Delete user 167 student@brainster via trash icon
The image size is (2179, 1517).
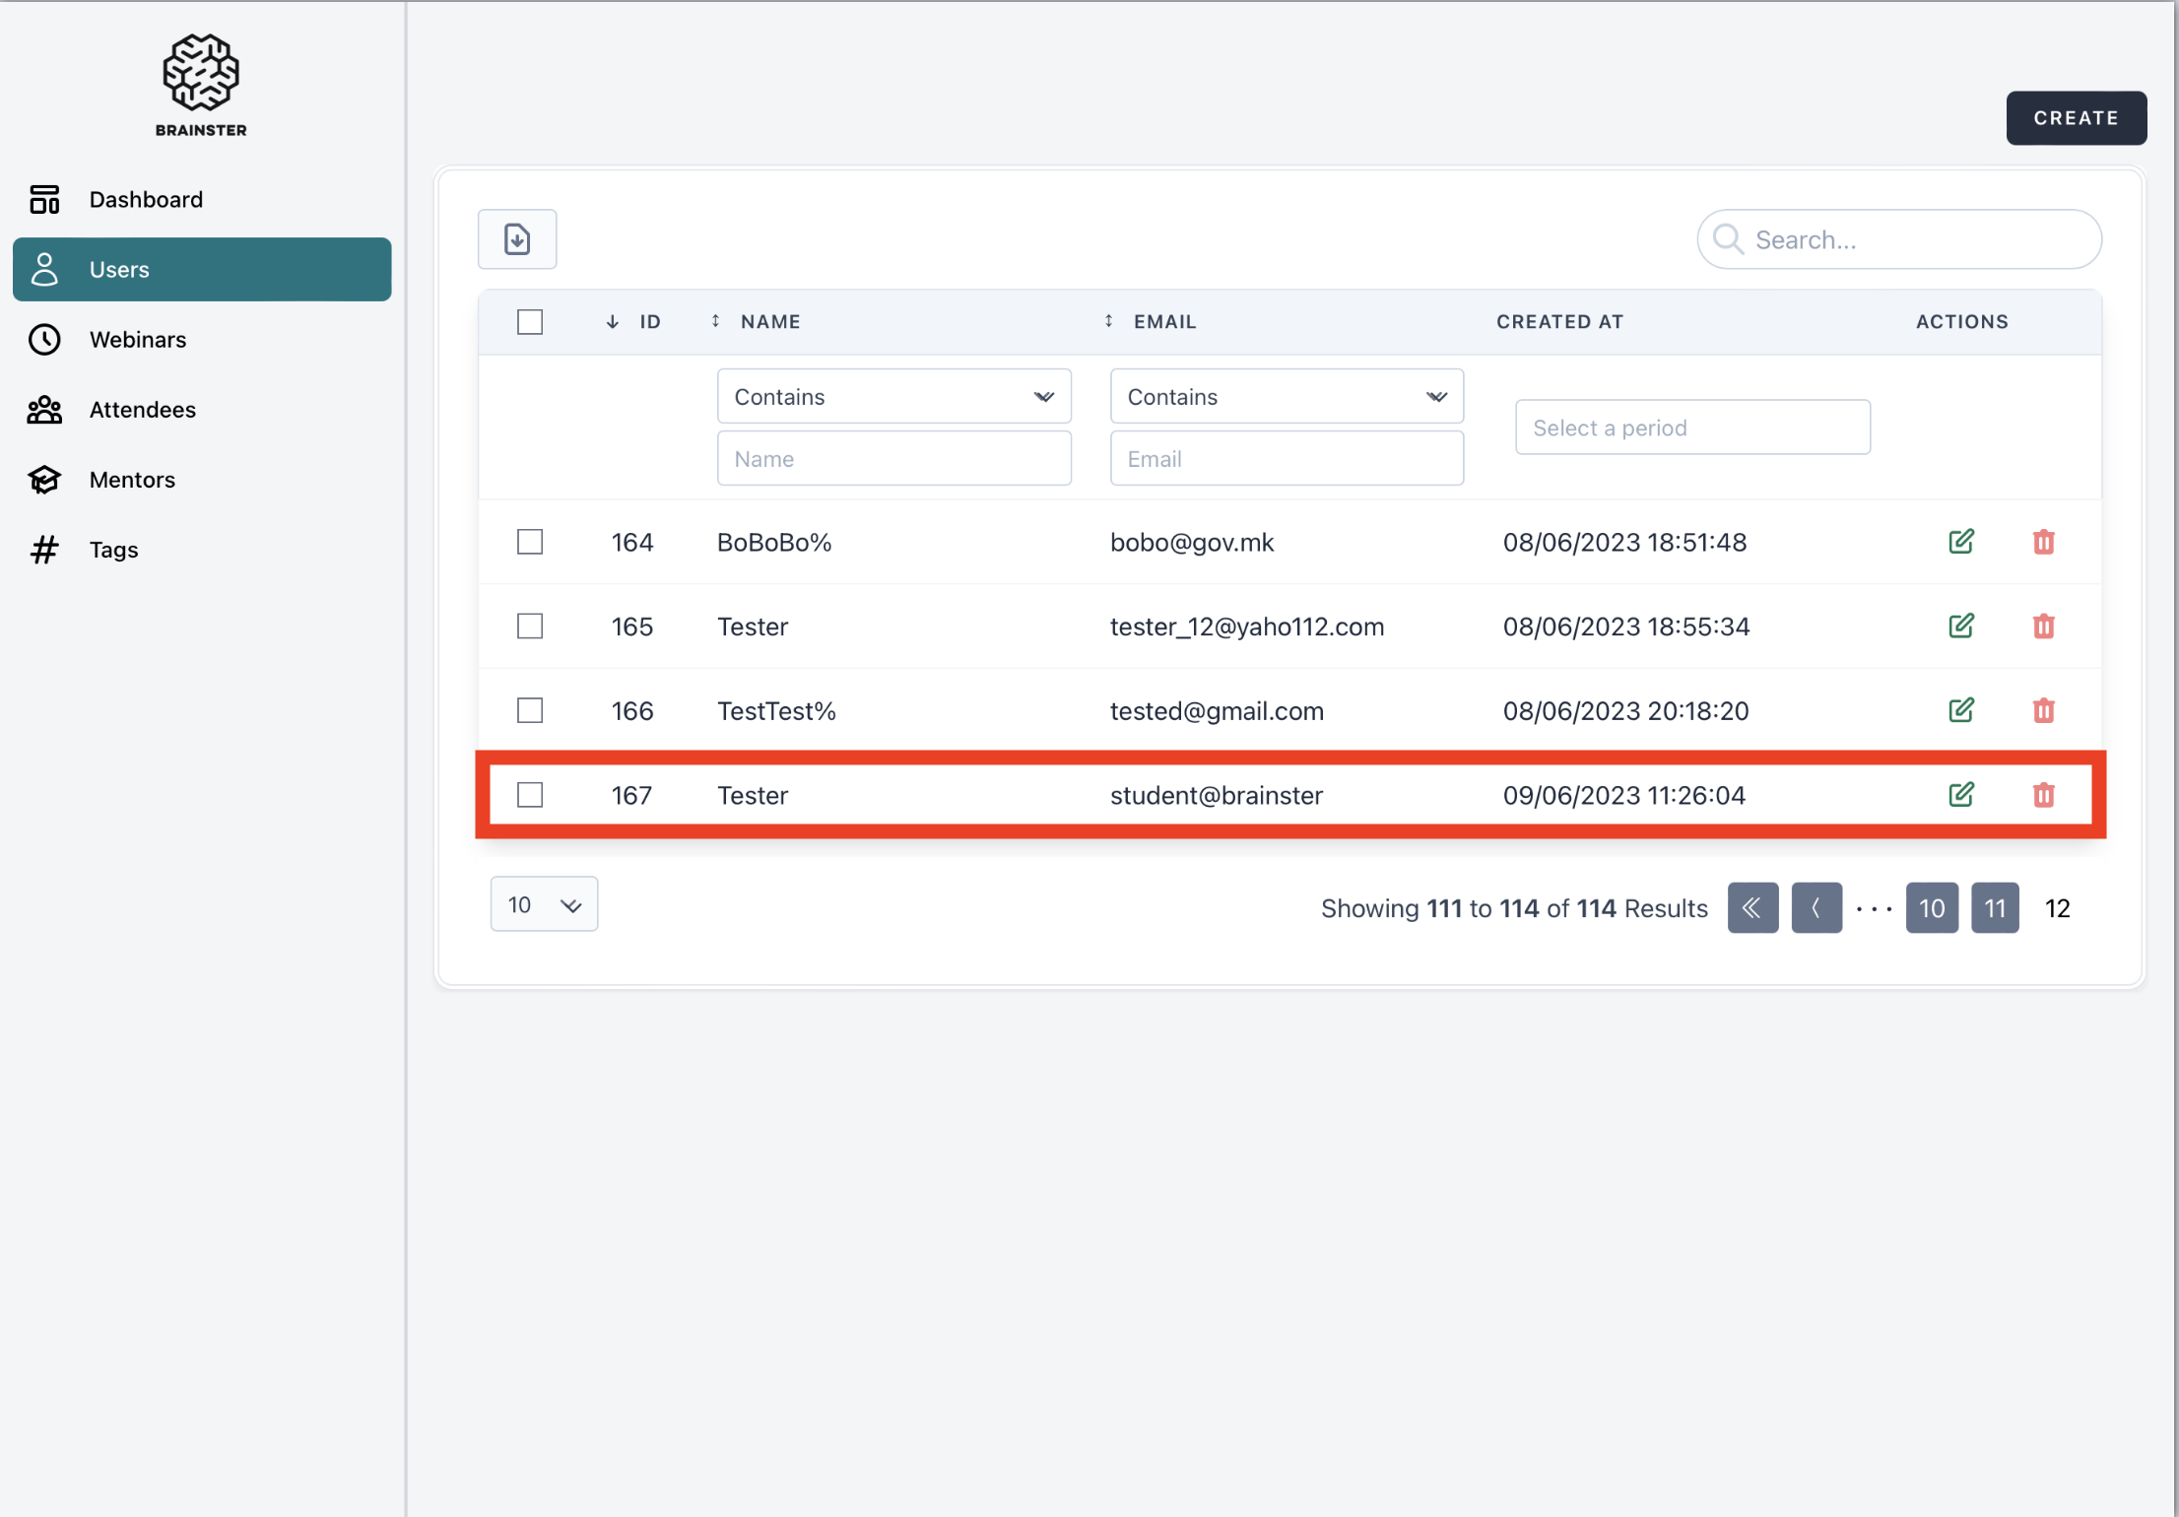(x=2043, y=795)
